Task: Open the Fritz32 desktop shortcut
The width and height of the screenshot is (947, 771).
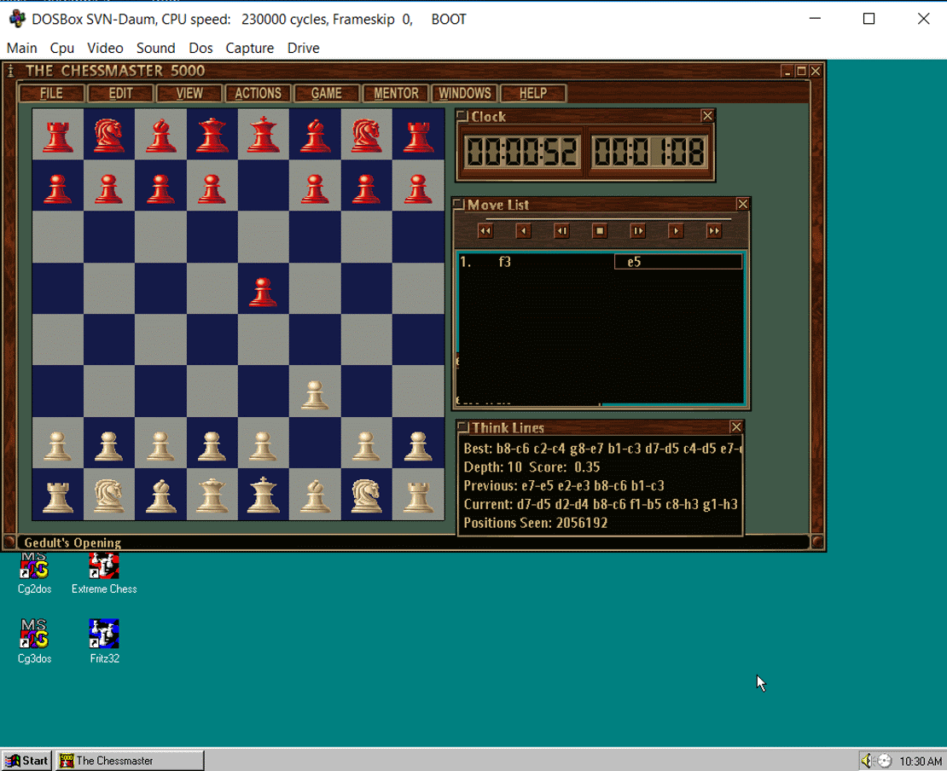Action: (x=104, y=641)
